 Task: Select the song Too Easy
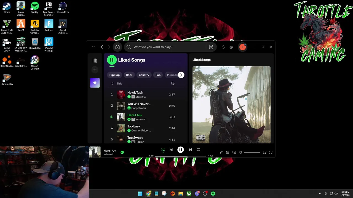coord(134,127)
